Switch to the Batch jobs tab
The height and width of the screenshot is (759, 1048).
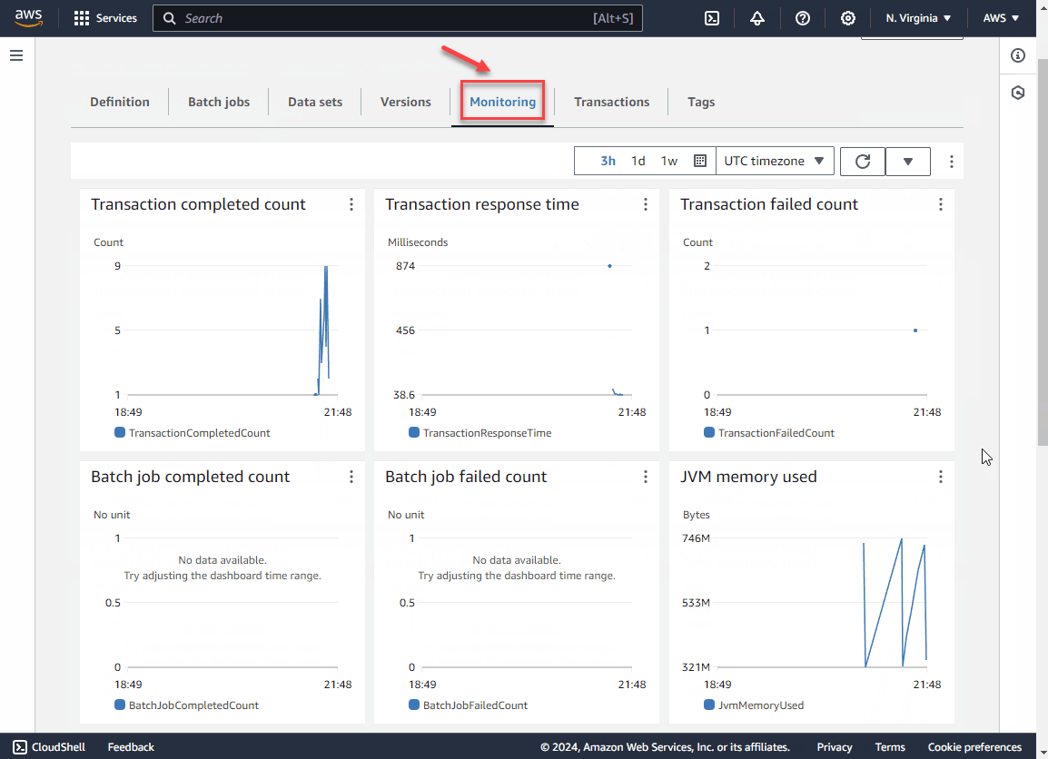click(219, 102)
